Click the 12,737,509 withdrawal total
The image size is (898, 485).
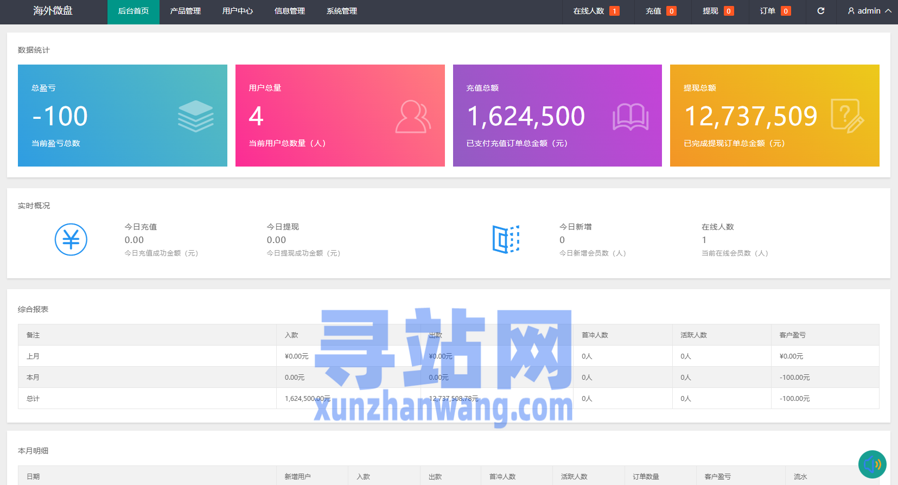pyautogui.click(x=750, y=116)
